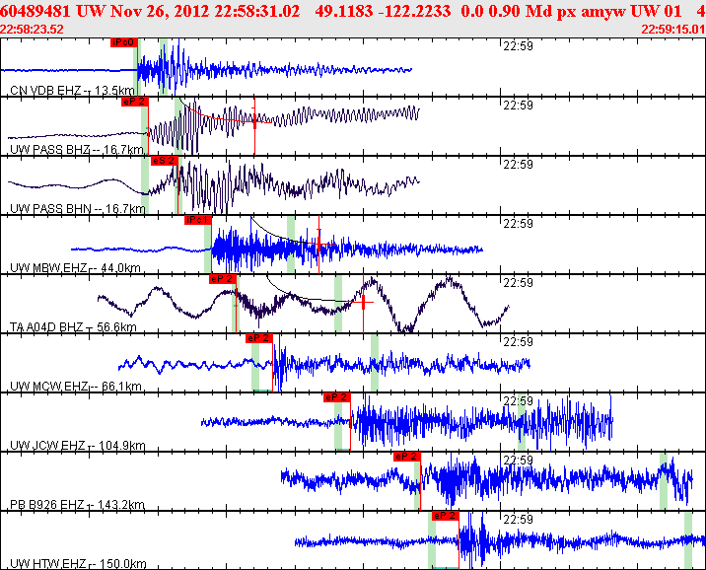
Task: Click the eP 2 pick flag on MCW trace
Action: click(x=259, y=338)
